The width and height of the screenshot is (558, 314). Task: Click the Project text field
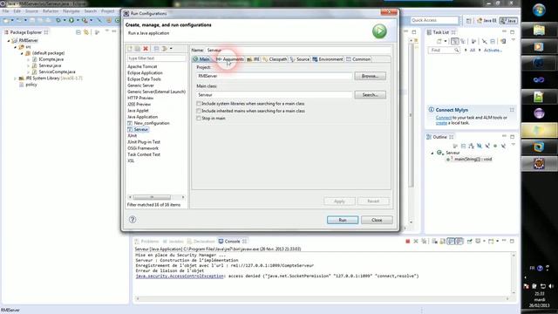[x=275, y=76]
